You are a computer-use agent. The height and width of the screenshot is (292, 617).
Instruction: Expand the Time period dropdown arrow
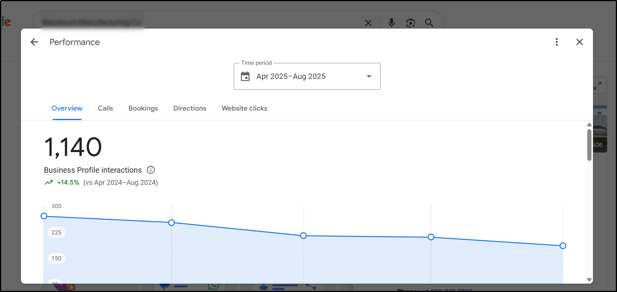click(369, 76)
